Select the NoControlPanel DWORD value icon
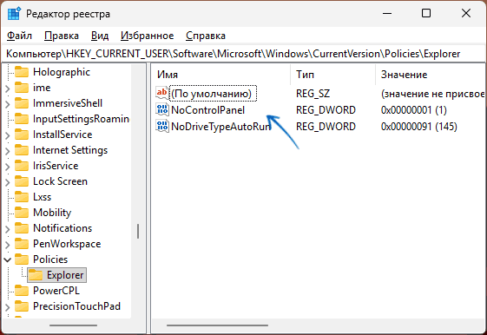Image resolution: width=487 pixels, height=335 pixels. [x=161, y=110]
